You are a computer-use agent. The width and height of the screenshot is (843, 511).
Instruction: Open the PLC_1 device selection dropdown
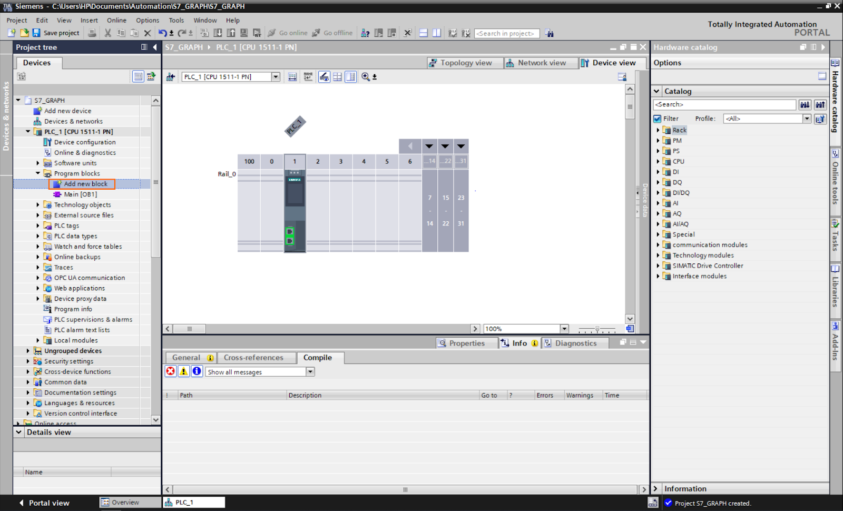point(276,77)
